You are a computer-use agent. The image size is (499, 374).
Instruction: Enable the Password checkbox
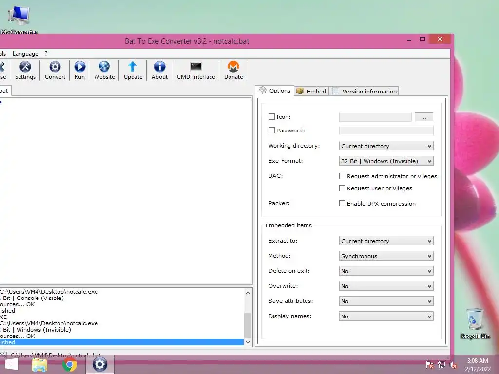pyautogui.click(x=271, y=131)
